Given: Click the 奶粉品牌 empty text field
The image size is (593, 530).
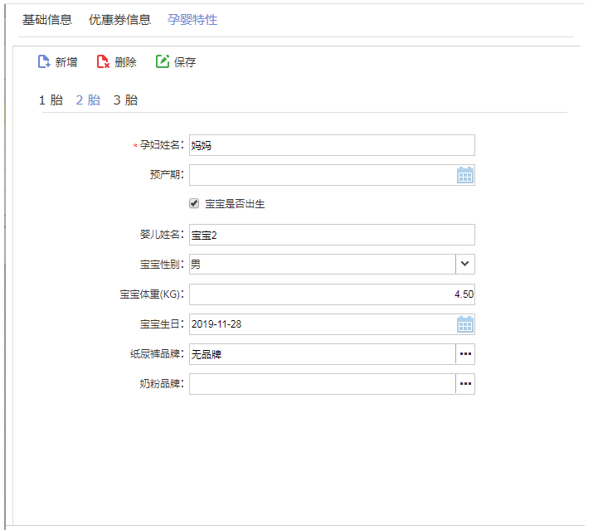Looking at the screenshot, I should point(322,384).
